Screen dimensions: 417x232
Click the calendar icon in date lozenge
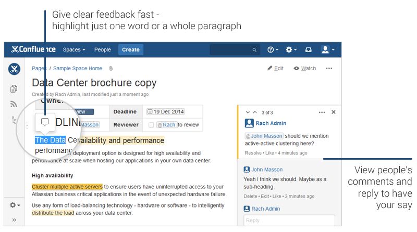(x=150, y=112)
